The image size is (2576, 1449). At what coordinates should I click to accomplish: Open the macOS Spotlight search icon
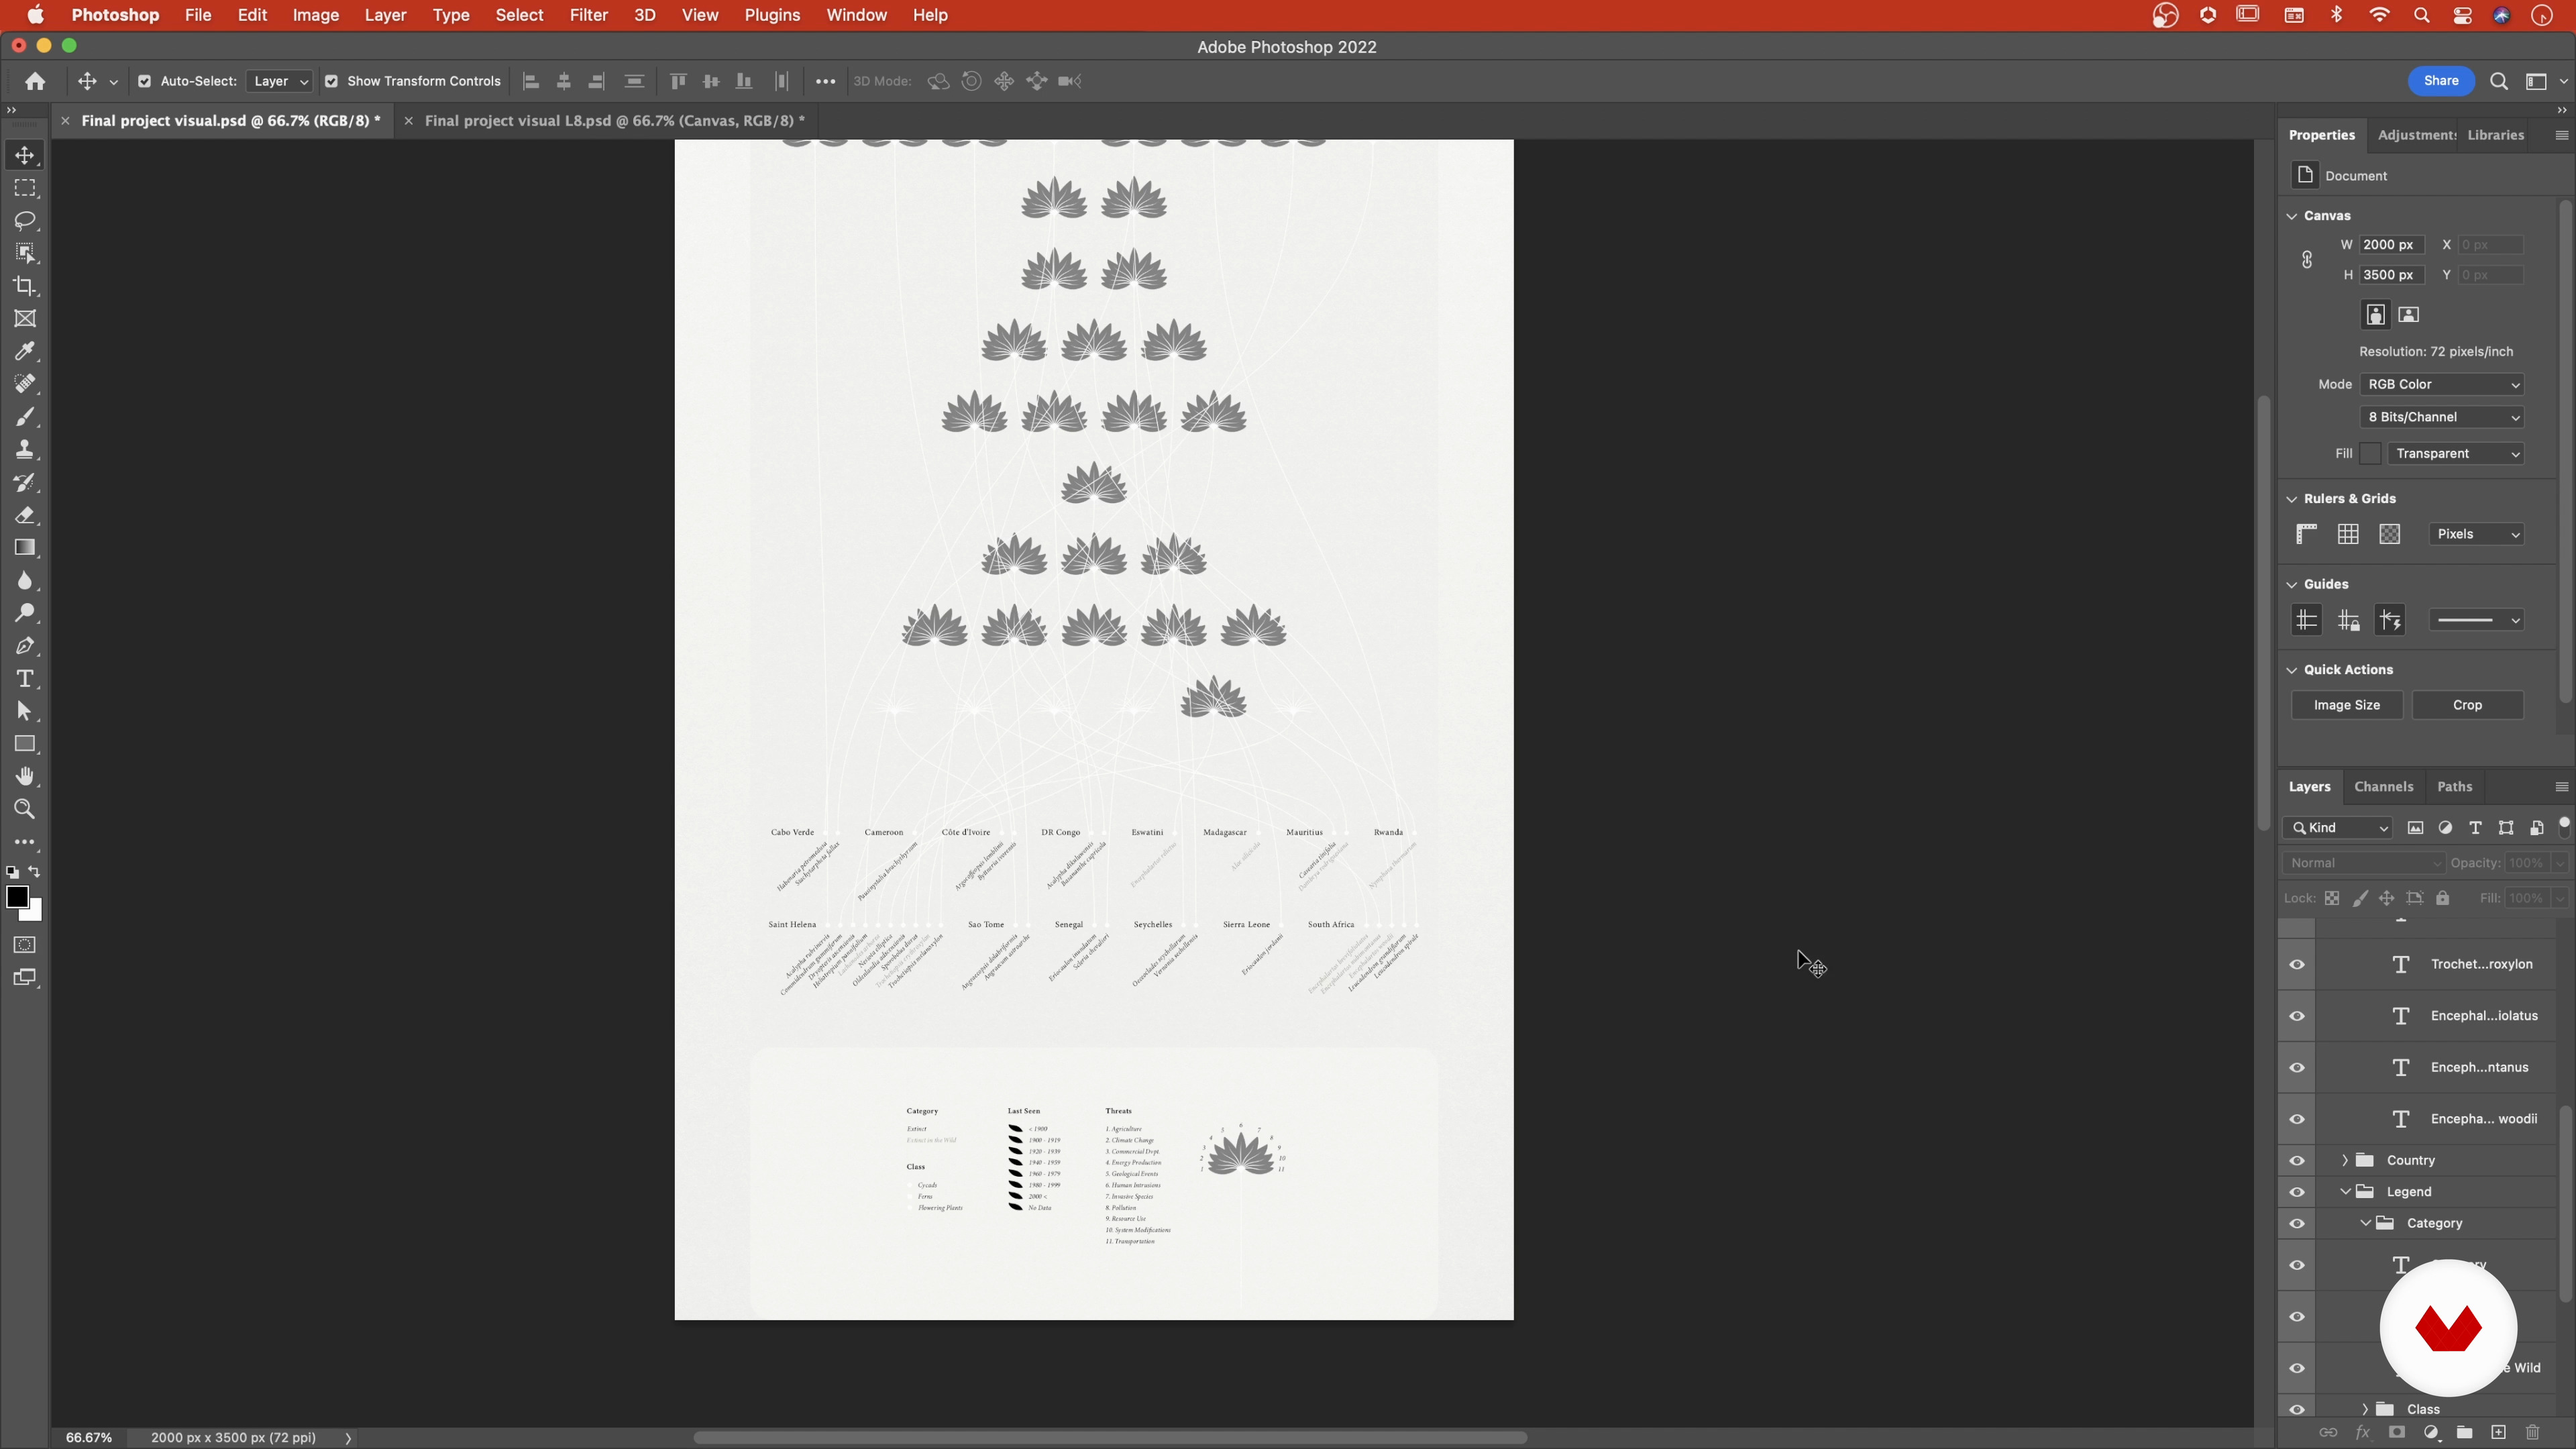pos(2421,15)
